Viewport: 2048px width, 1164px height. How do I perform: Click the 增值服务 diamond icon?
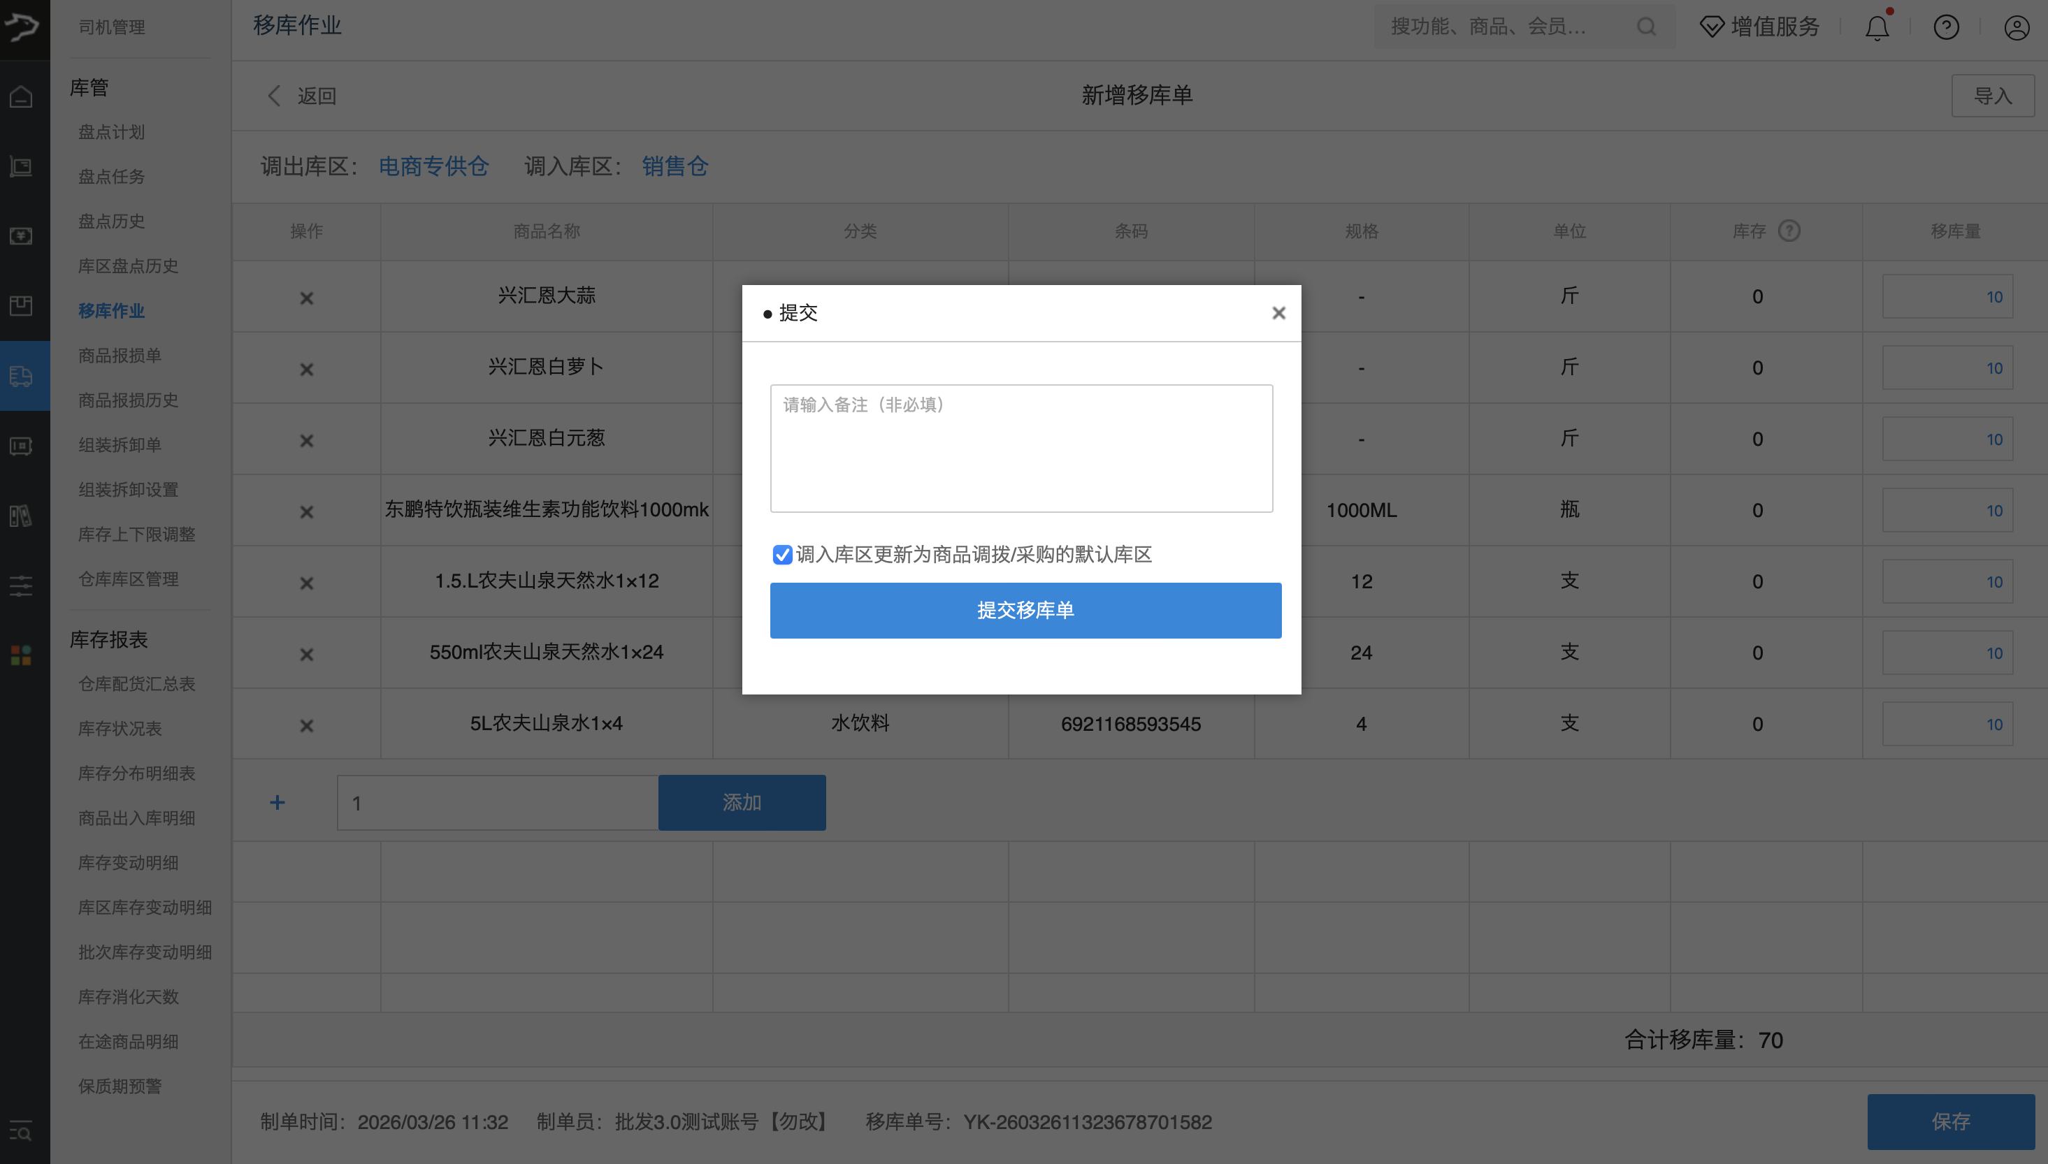pos(1710,27)
